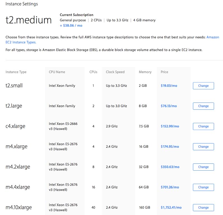This screenshot has width=223, height=215.
Task: Click the Clock Speed column header
Action: 115,72
